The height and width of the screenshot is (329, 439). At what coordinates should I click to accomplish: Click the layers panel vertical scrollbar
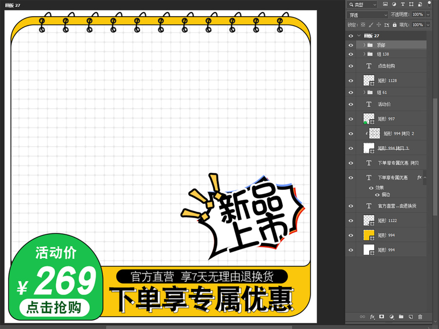pyautogui.click(x=435, y=157)
